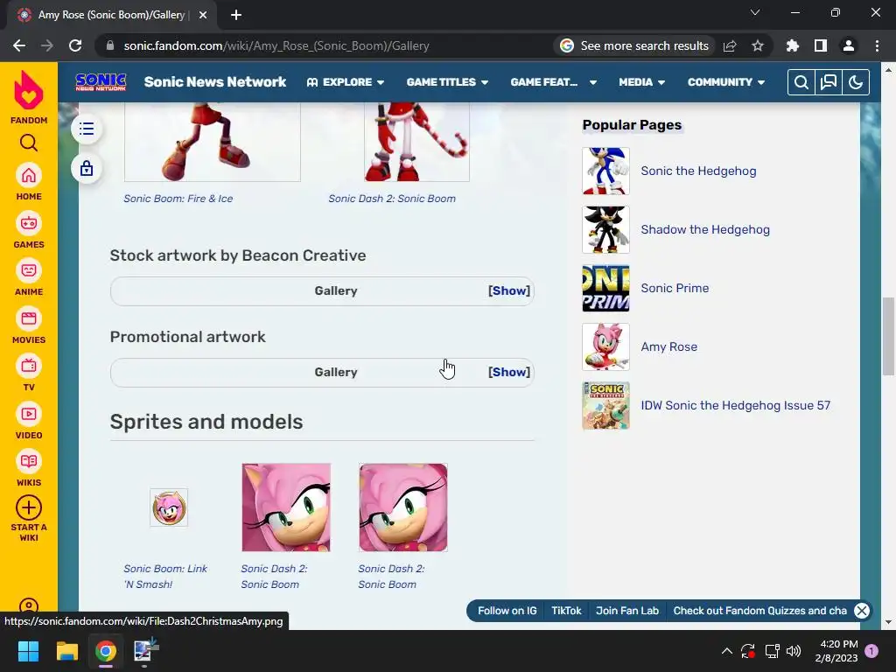Open Fire & Ice Amy artwork thumbnail
The image size is (896, 672).
coord(212,142)
